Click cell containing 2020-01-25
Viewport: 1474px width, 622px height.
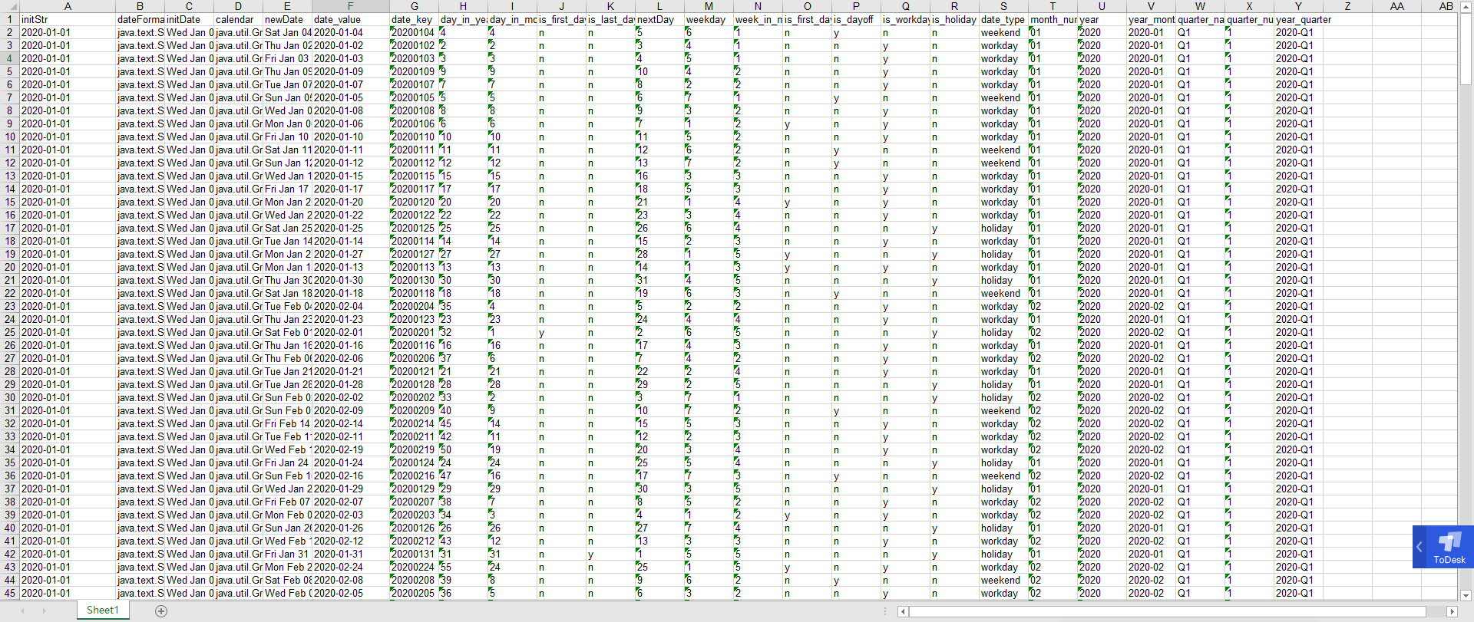coord(350,228)
